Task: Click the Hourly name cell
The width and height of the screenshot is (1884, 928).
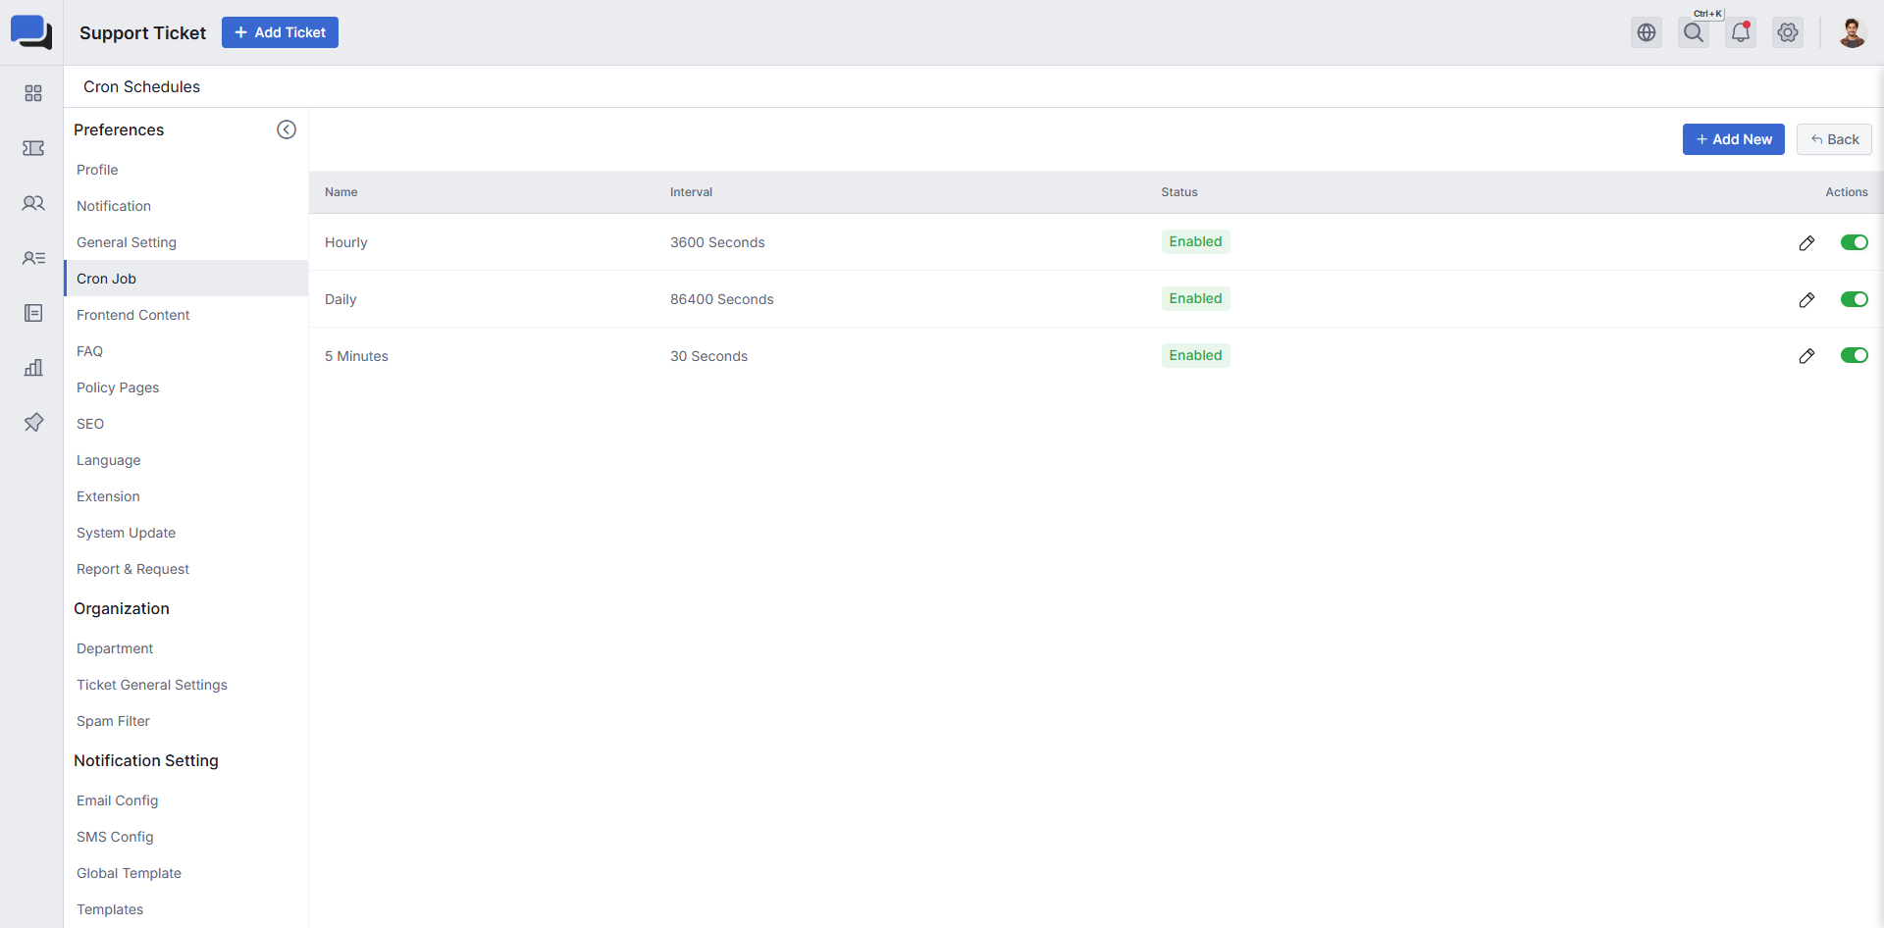Action: coord(346,242)
